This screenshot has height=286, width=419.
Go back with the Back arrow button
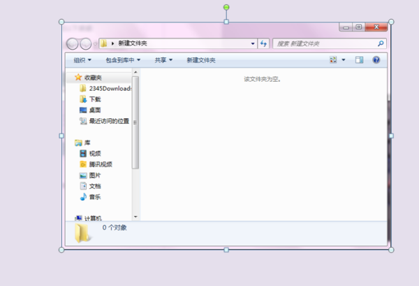click(x=72, y=43)
